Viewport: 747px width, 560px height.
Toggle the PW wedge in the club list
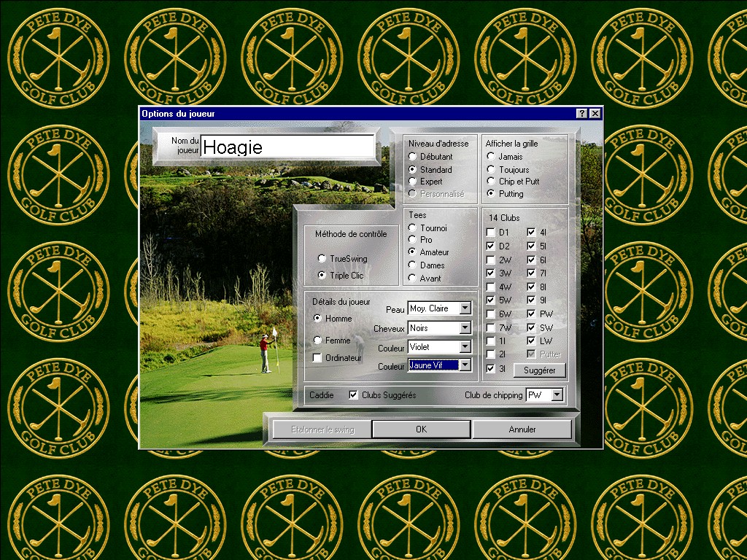tap(532, 314)
